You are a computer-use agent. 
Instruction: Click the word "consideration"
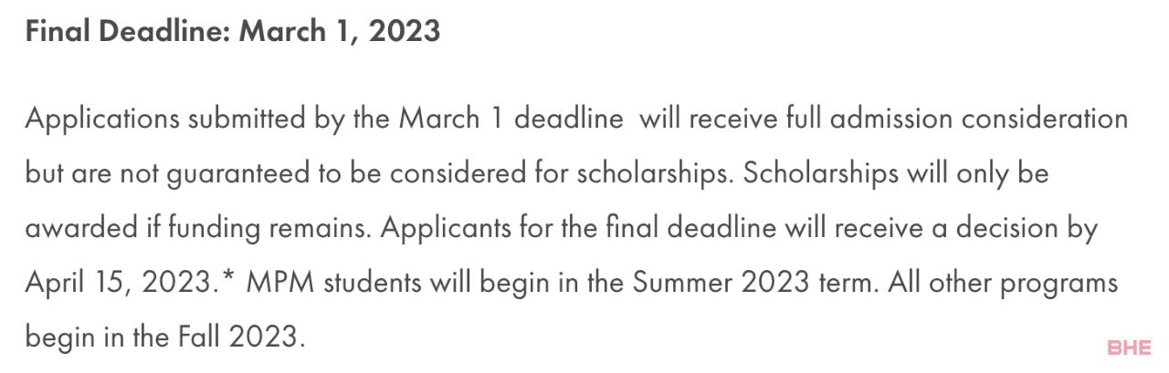(x=1045, y=119)
